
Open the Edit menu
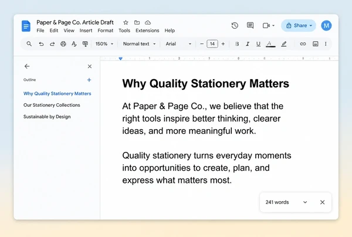coord(54,31)
